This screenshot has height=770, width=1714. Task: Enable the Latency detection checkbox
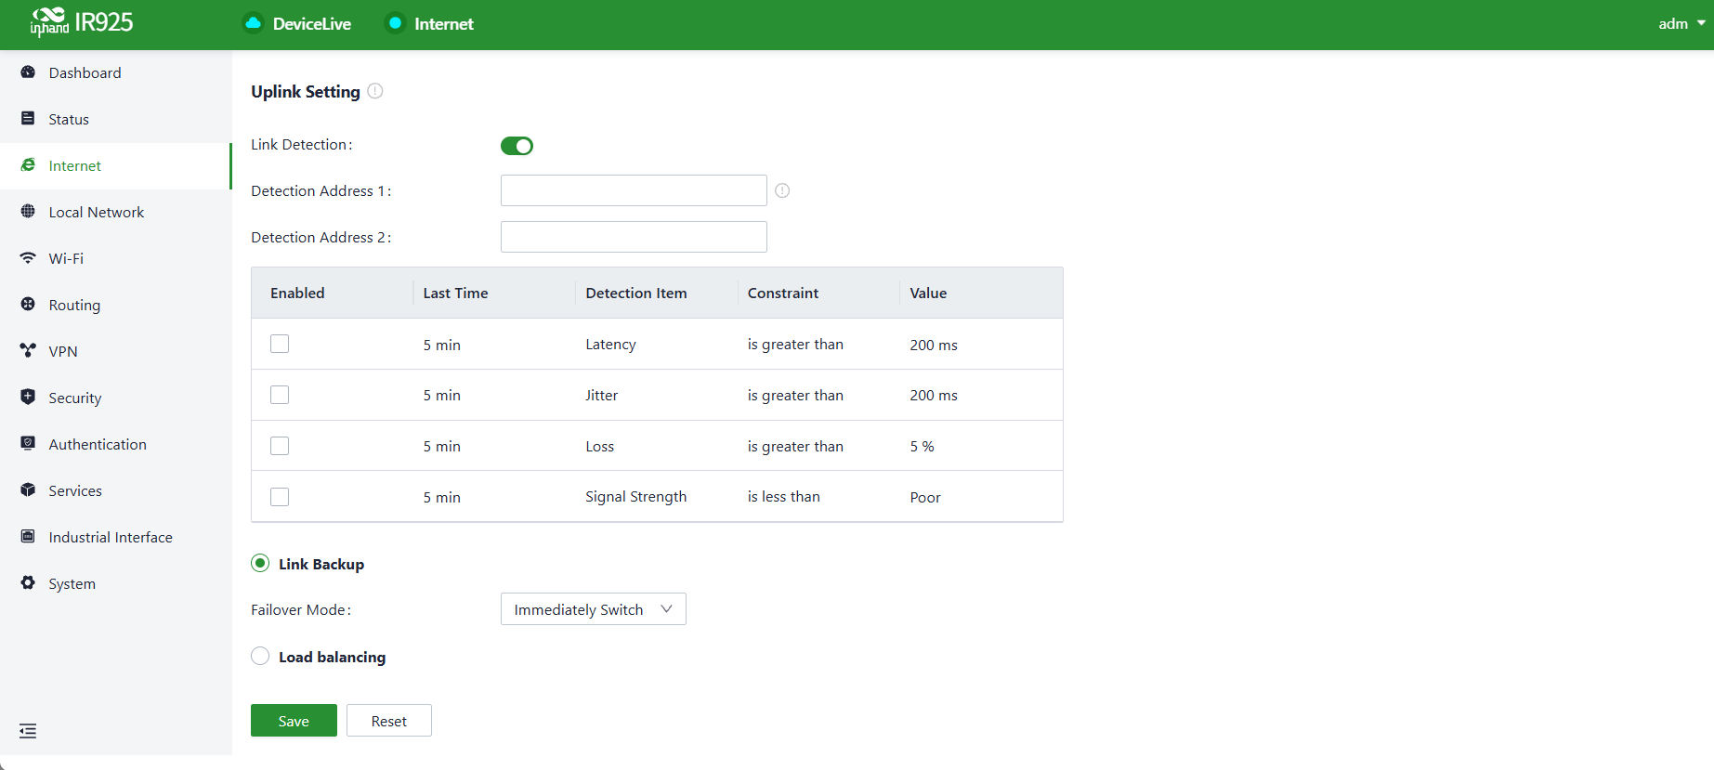[280, 344]
